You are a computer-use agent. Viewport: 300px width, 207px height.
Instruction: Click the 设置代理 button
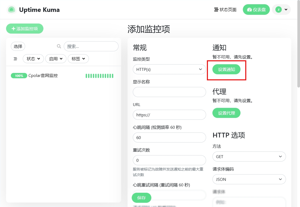(226, 113)
